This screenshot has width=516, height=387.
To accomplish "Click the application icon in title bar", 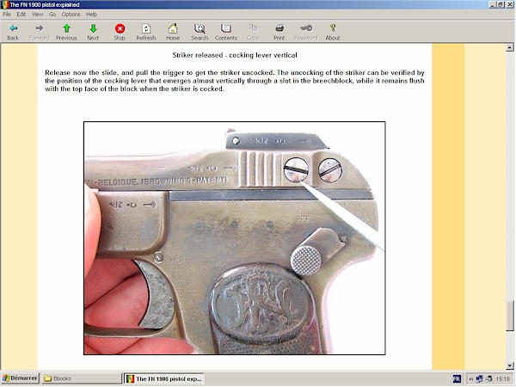I will [x=4, y=4].
